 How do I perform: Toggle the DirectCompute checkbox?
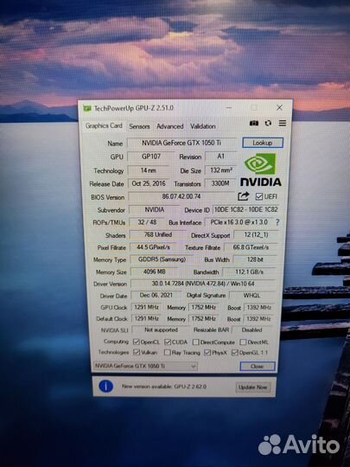(195, 342)
